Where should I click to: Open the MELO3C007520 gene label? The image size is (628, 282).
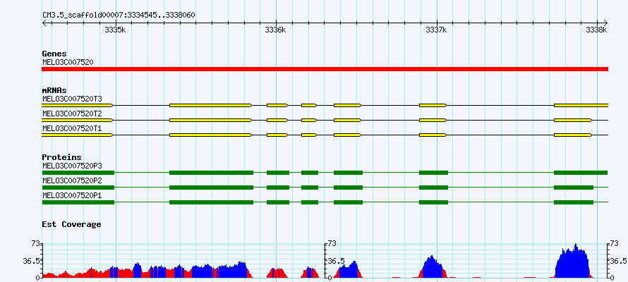pyautogui.click(x=68, y=63)
